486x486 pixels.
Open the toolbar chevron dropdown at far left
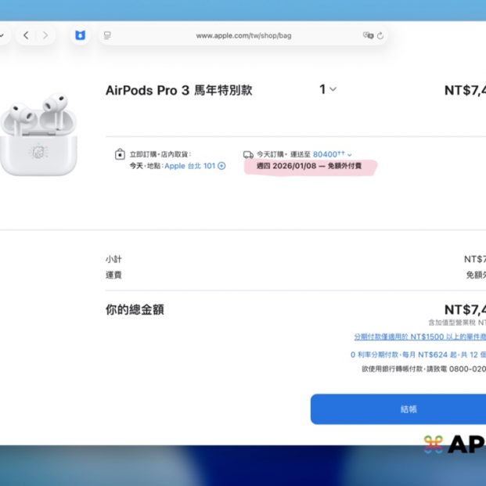click(2, 35)
